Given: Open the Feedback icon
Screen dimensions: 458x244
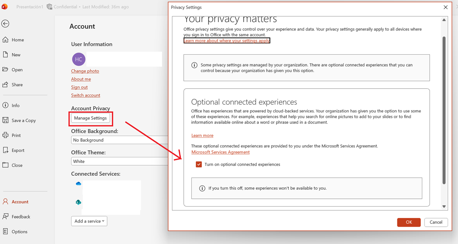Looking at the screenshot, I should click(6, 216).
